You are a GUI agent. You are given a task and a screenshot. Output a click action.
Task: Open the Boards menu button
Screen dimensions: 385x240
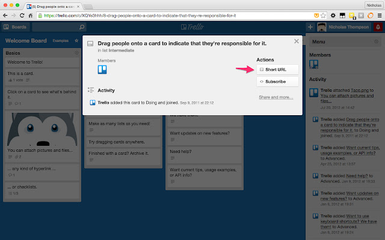16,27
